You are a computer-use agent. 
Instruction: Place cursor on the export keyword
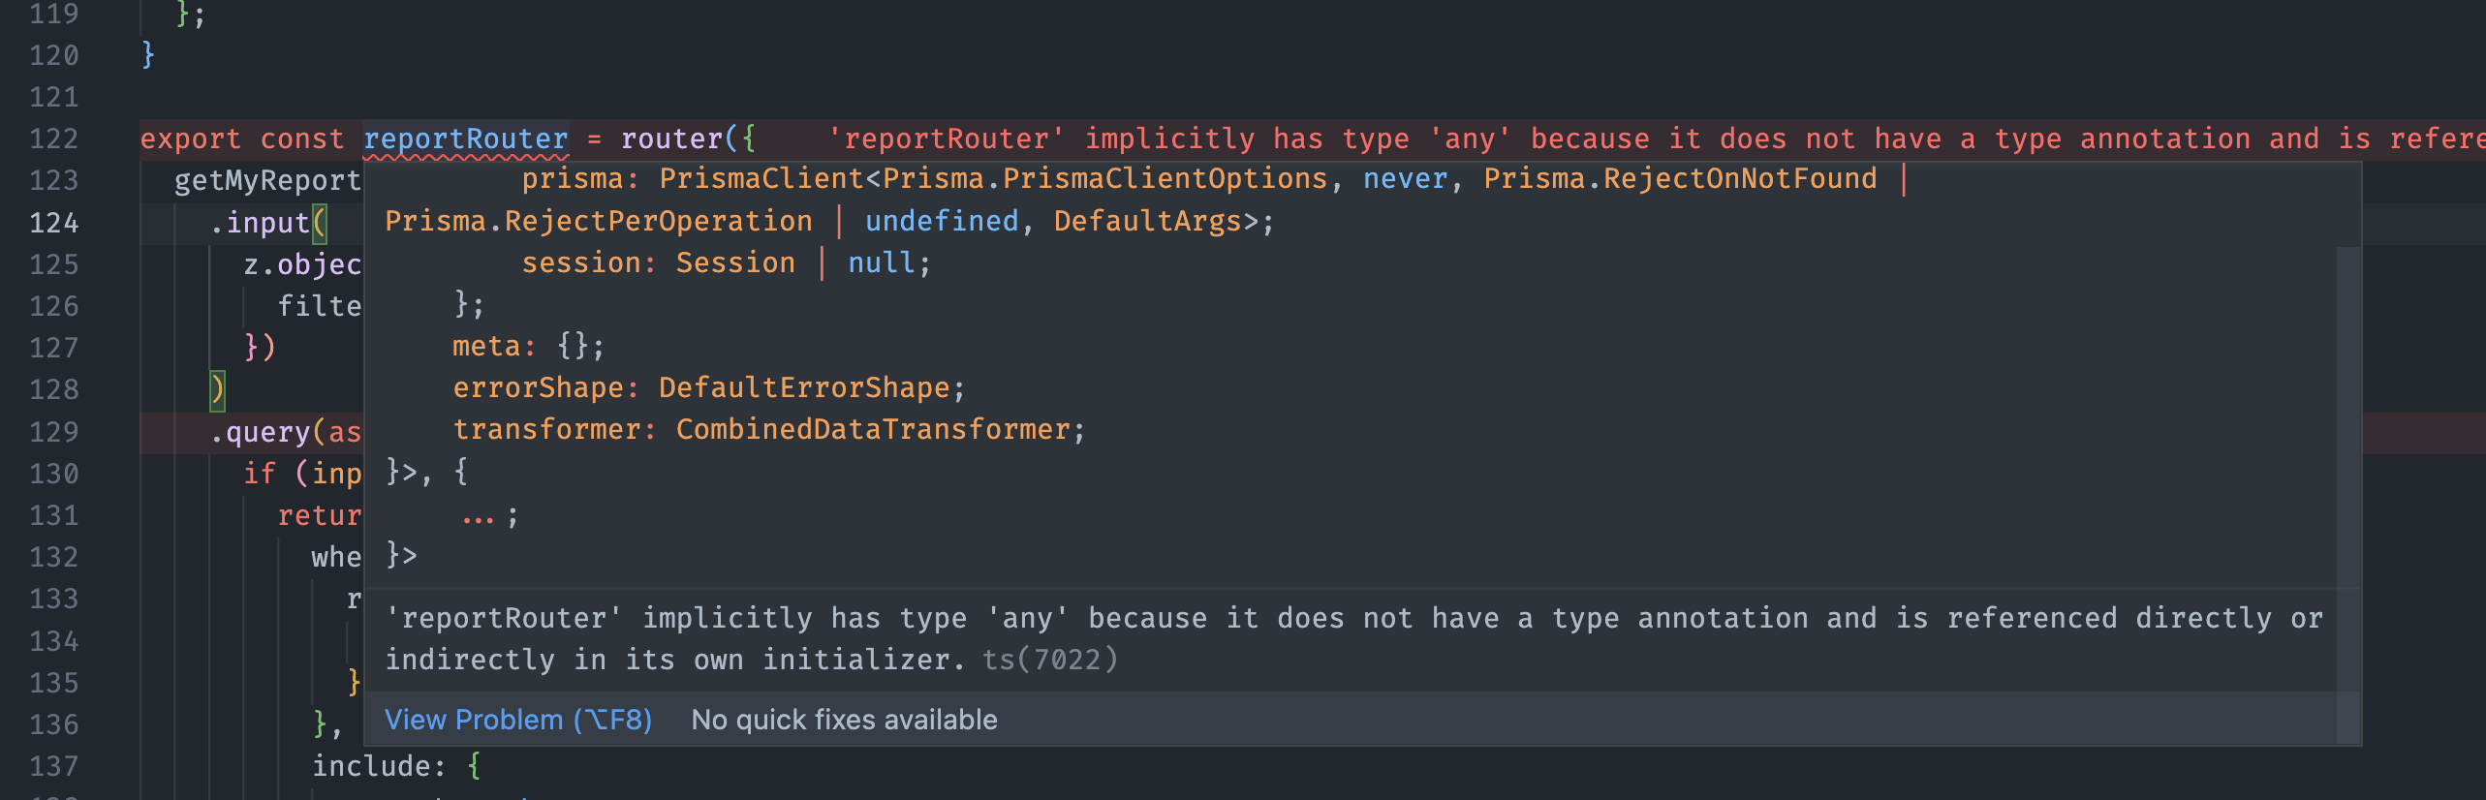click(190, 139)
